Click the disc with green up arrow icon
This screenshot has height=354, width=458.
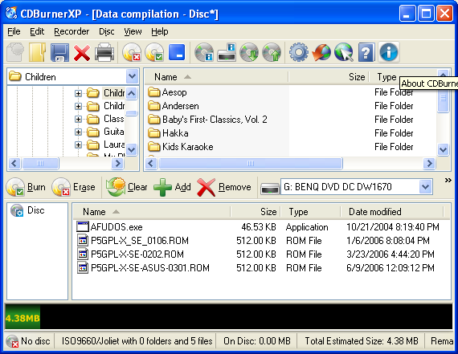point(272,52)
